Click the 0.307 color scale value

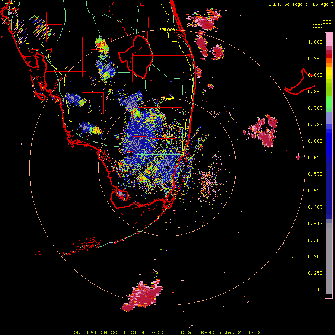pos(315,257)
